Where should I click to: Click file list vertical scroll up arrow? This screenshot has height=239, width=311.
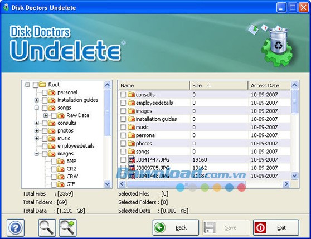[294, 85]
